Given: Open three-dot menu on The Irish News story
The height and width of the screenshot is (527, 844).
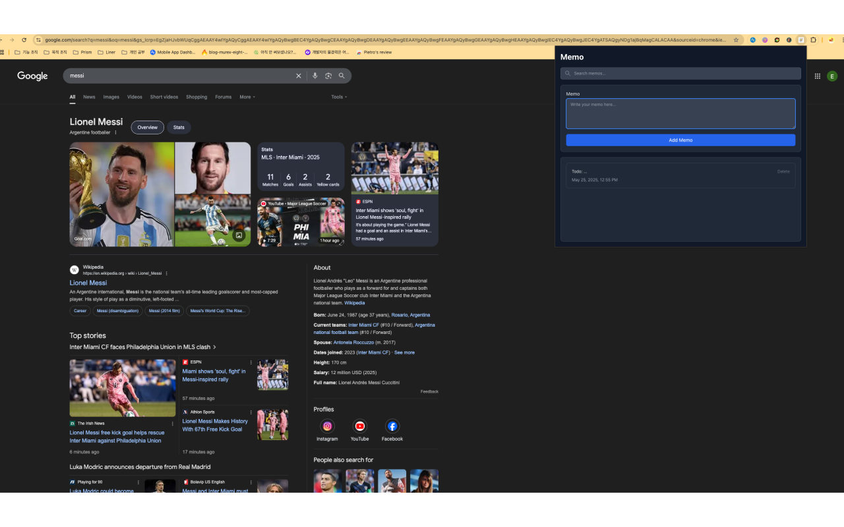Looking at the screenshot, I should point(173,424).
